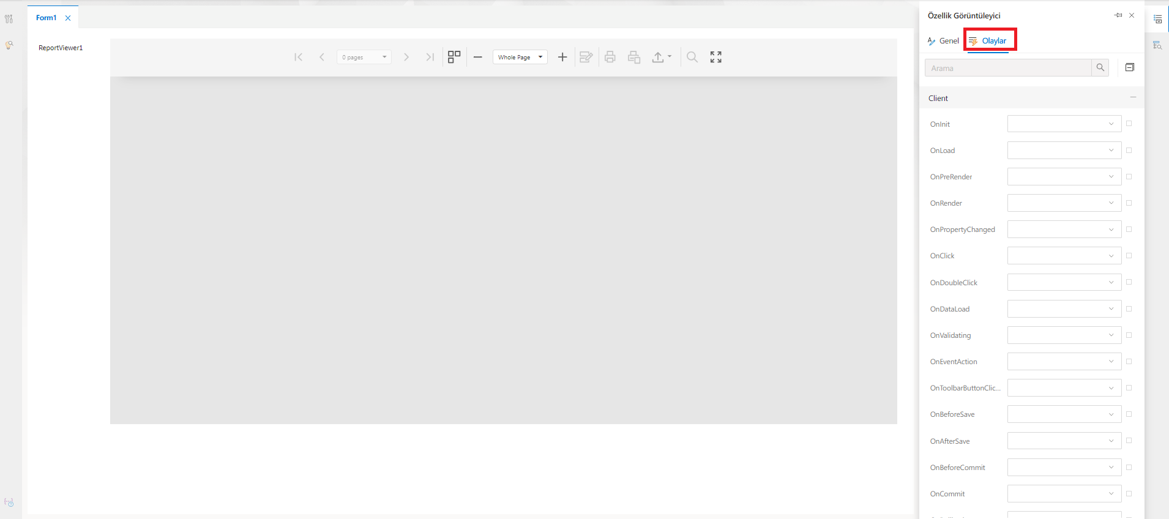Go to previous page in report toolbar
The image size is (1169, 519).
[x=322, y=57]
